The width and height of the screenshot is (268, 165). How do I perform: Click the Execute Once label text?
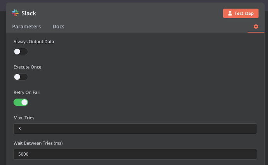click(27, 67)
